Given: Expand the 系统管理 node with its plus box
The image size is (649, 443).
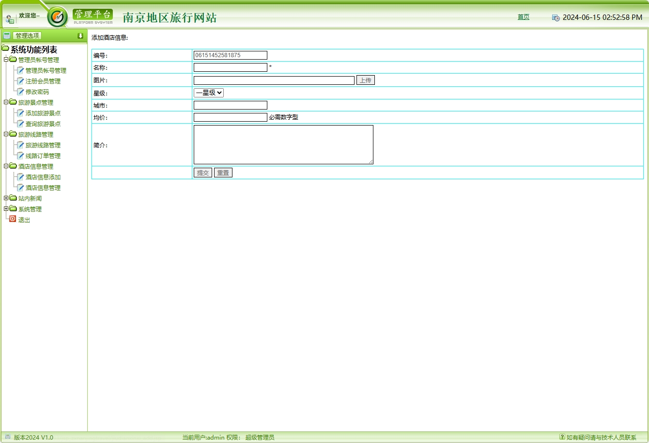Looking at the screenshot, I should pyautogui.click(x=6, y=209).
